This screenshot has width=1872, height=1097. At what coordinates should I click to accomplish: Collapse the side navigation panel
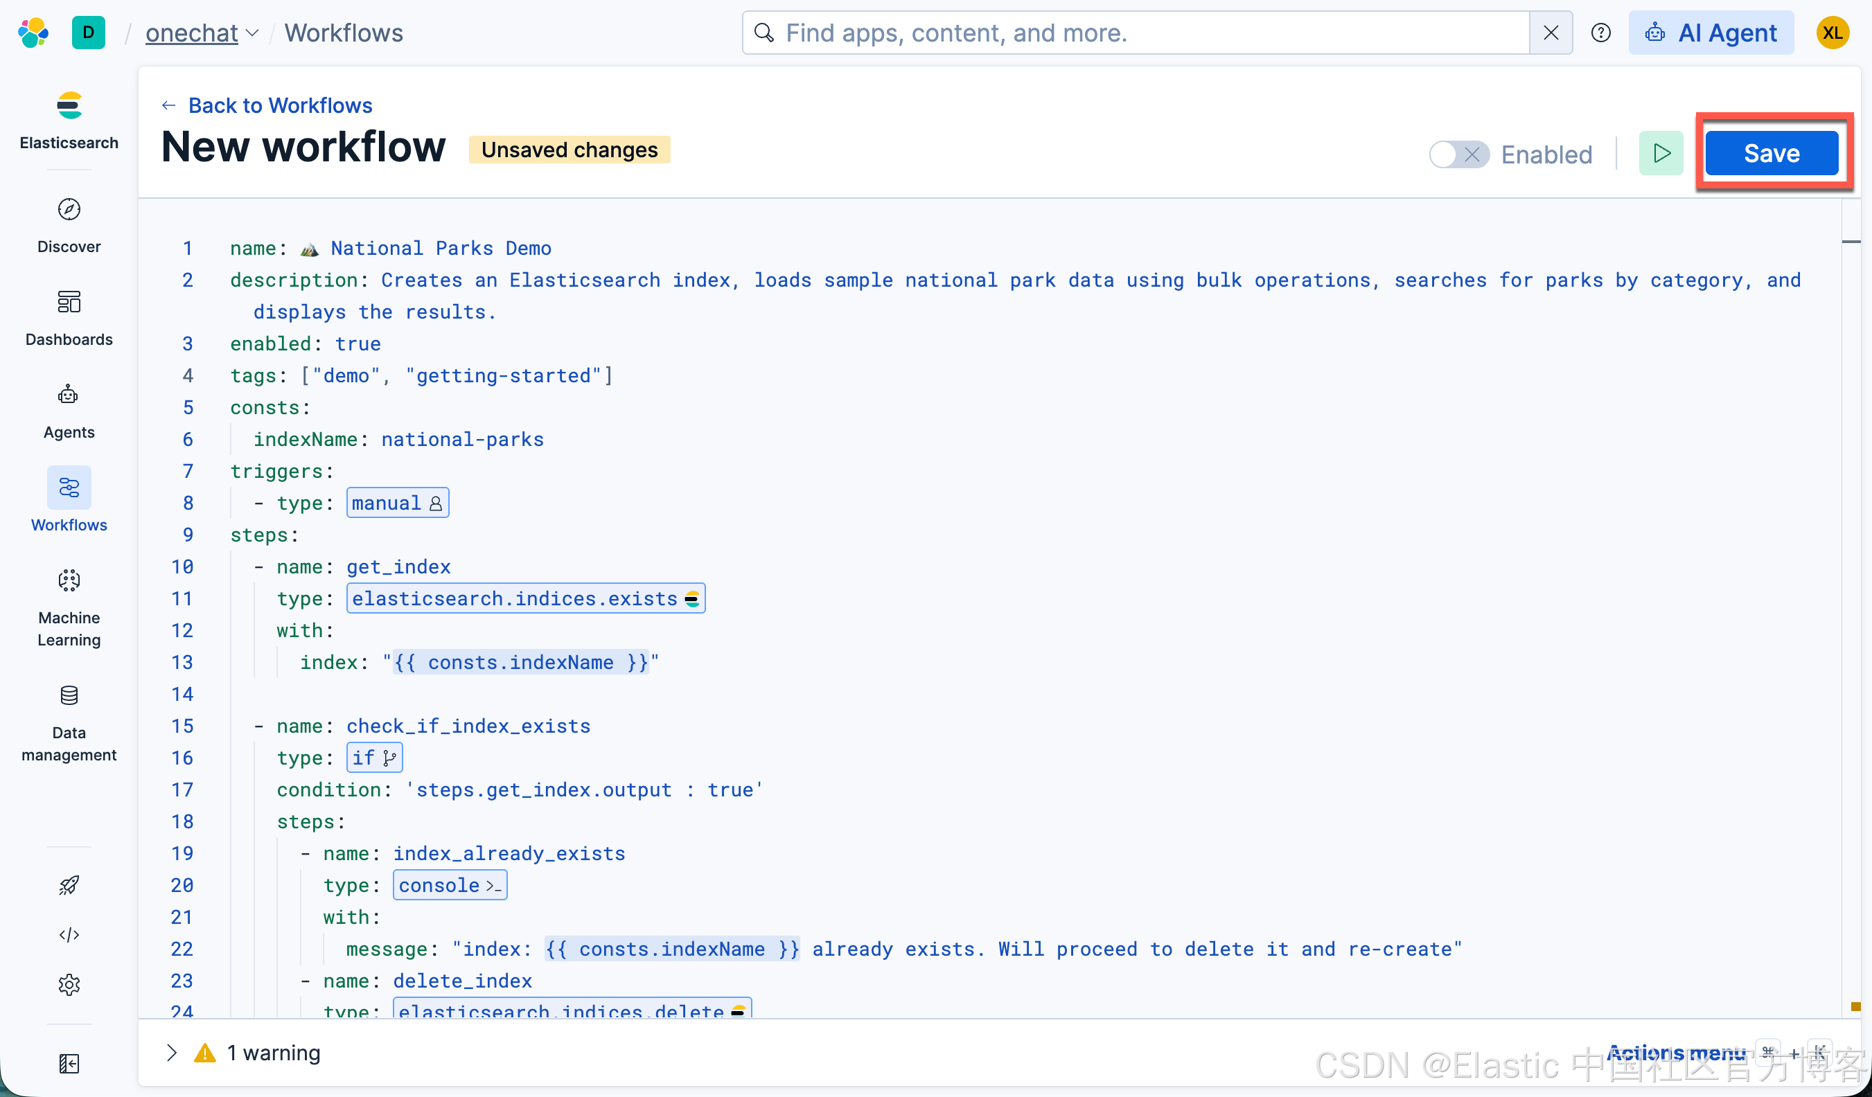click(69, 1064)
